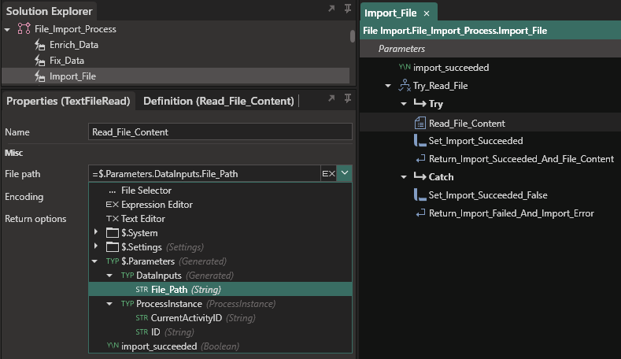This screenshot has height=359, width=621.
Task: Click the Set_Import_Succeeded assignment icon
Action: (x=420, y=141)
